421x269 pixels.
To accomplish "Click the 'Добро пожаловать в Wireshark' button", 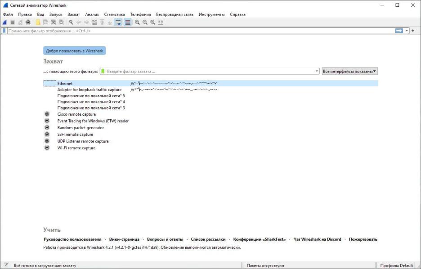I will click(74, 51).
